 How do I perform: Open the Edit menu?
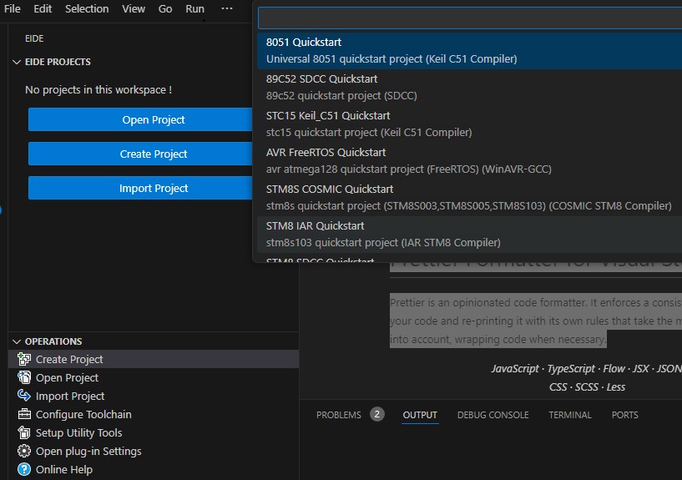point(43,8)
